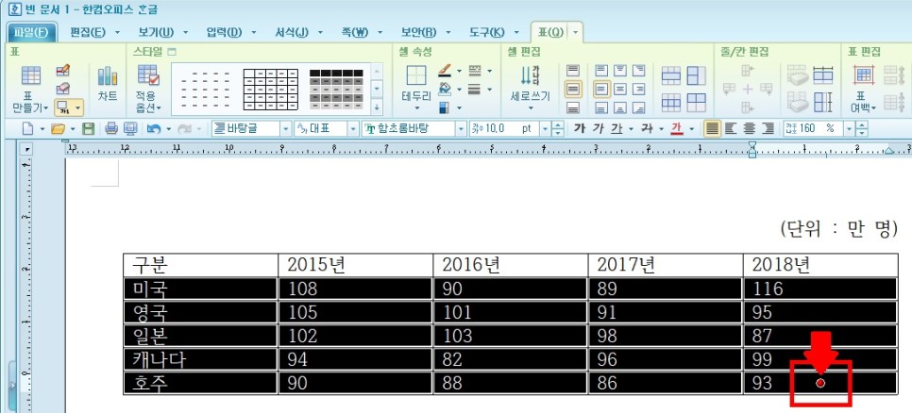Click the 테두리 cell border button
The image size is (912, 413).
click(416, 87)
